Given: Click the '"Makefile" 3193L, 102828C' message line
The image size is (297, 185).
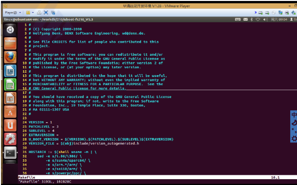Looking at the screenshot, I should 45,182.
